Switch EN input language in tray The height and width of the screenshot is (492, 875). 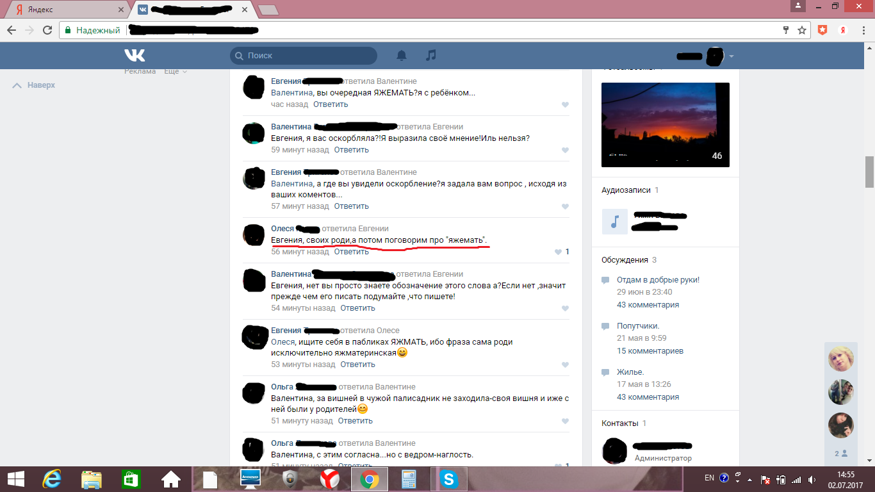(709, 478)
